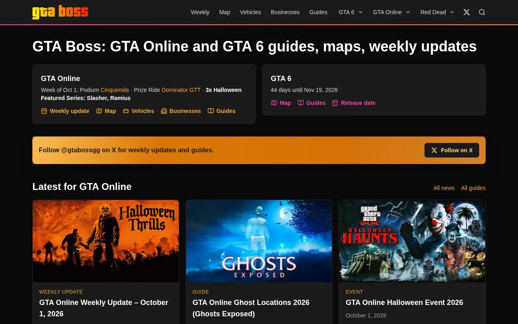
Task: Click map icon in GTA 6 card
Action: click(274, 103)
